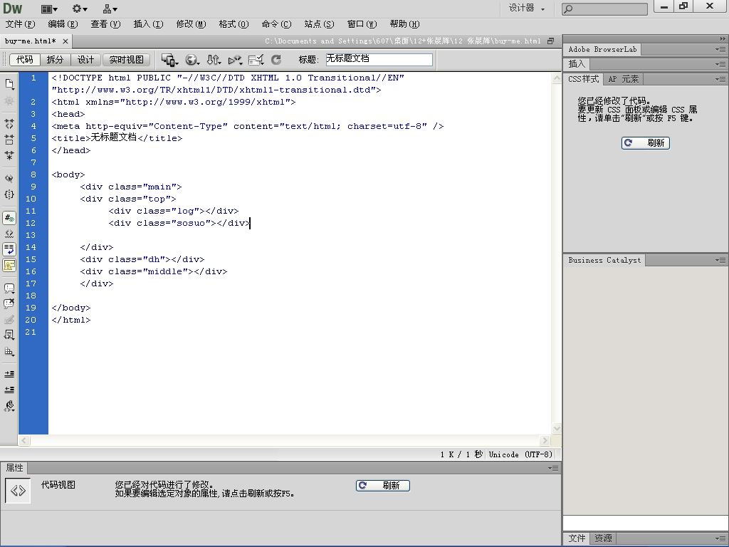Switch to 拆分 view
This screenshot has height=547, width=729.
click(x=55, y=60)
